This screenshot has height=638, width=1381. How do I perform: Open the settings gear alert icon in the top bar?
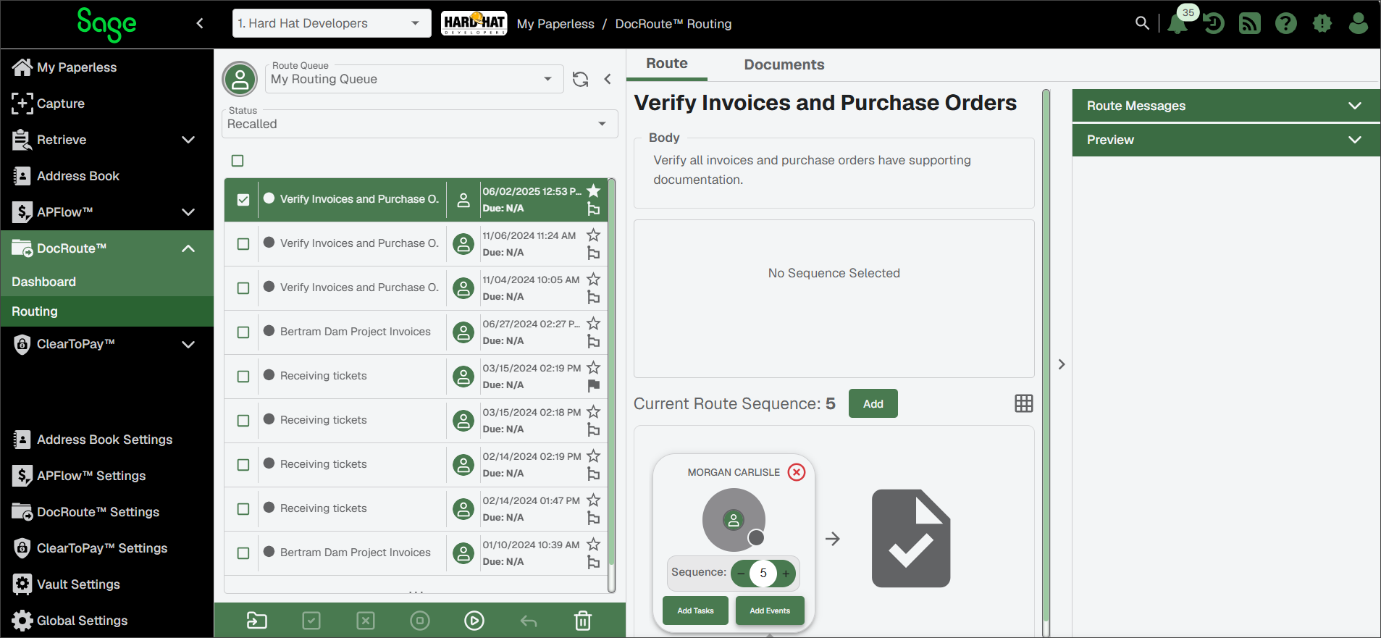point(1322,24)
